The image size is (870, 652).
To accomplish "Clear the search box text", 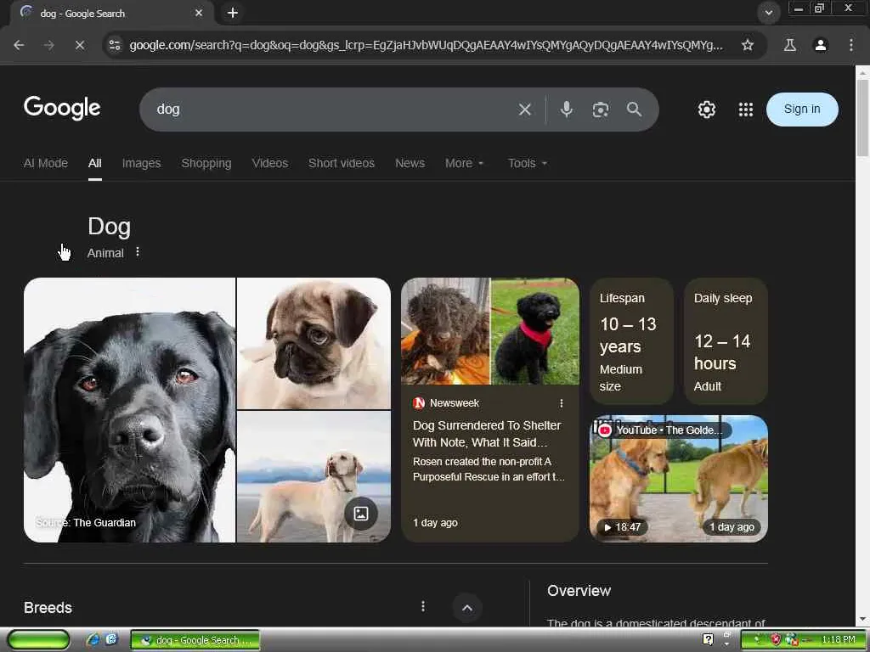I will pyautogui.click(x=524, y=110).
